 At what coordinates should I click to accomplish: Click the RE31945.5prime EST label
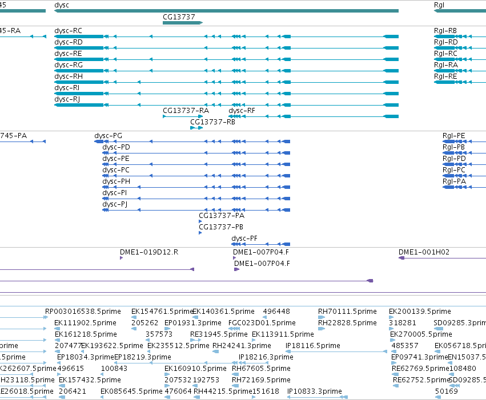point(219,334)
